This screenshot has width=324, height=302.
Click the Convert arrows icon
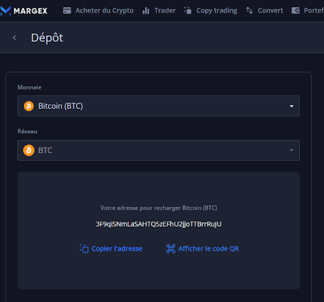[249, 10]
